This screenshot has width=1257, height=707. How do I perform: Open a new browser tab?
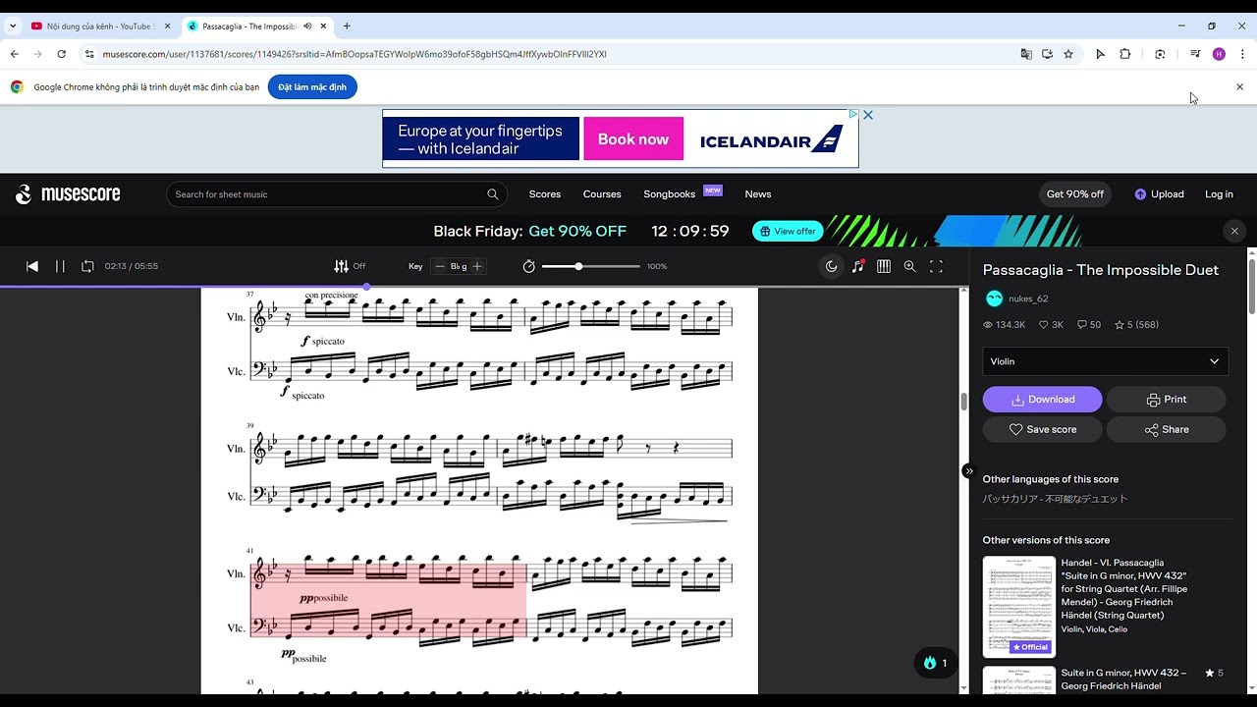(347, 27)
